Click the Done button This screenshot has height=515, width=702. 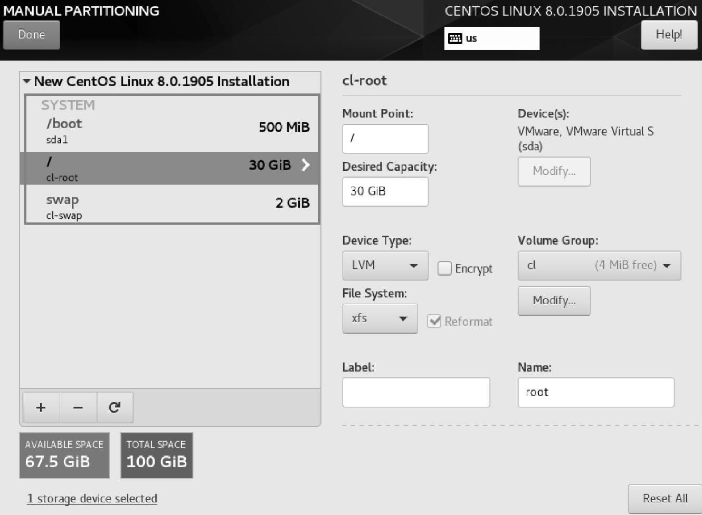click(31, 35)
